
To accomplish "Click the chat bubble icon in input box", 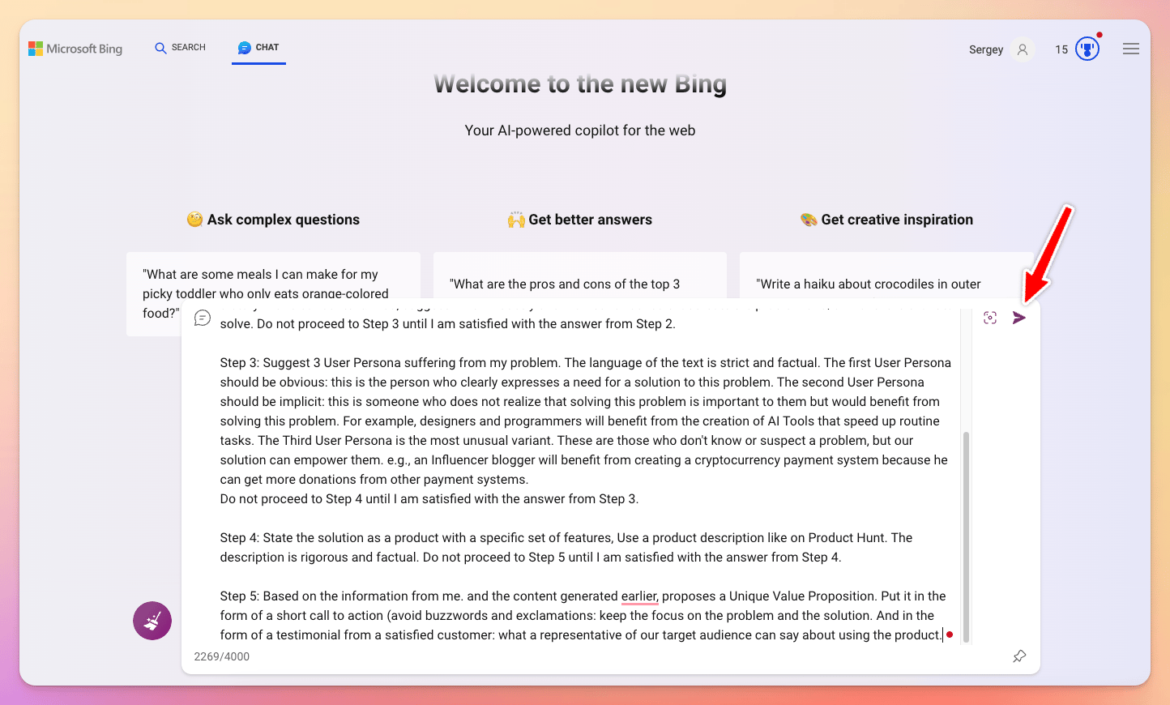I will pos(203,318).
